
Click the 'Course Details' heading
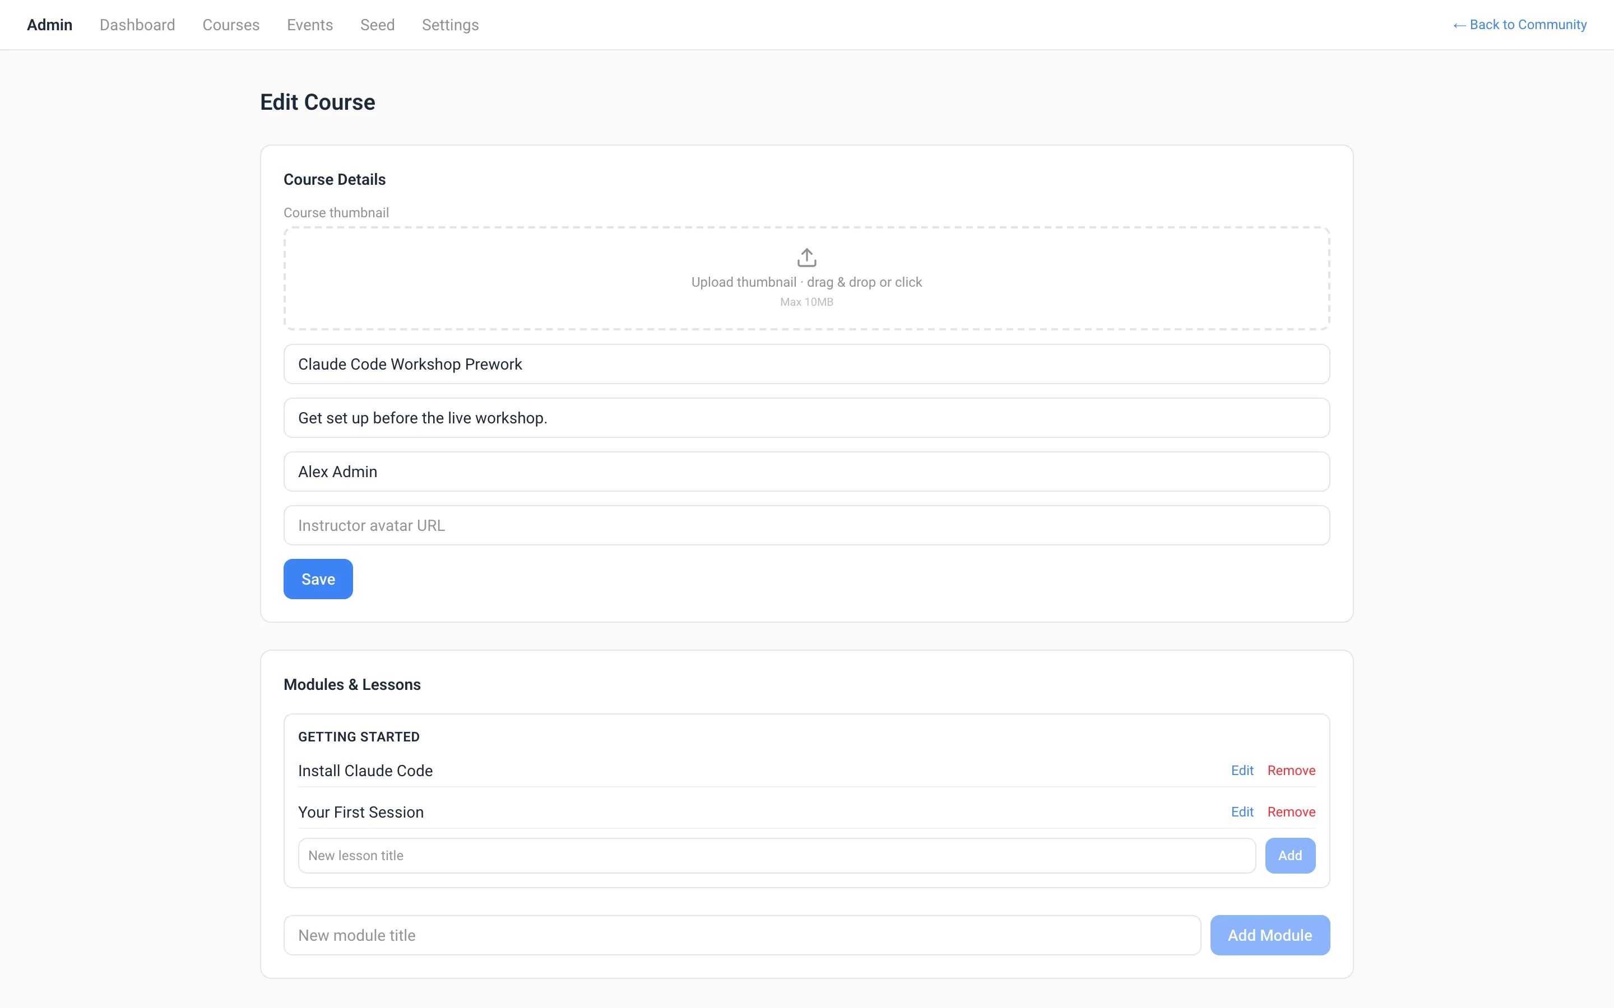tap(335, 179)
